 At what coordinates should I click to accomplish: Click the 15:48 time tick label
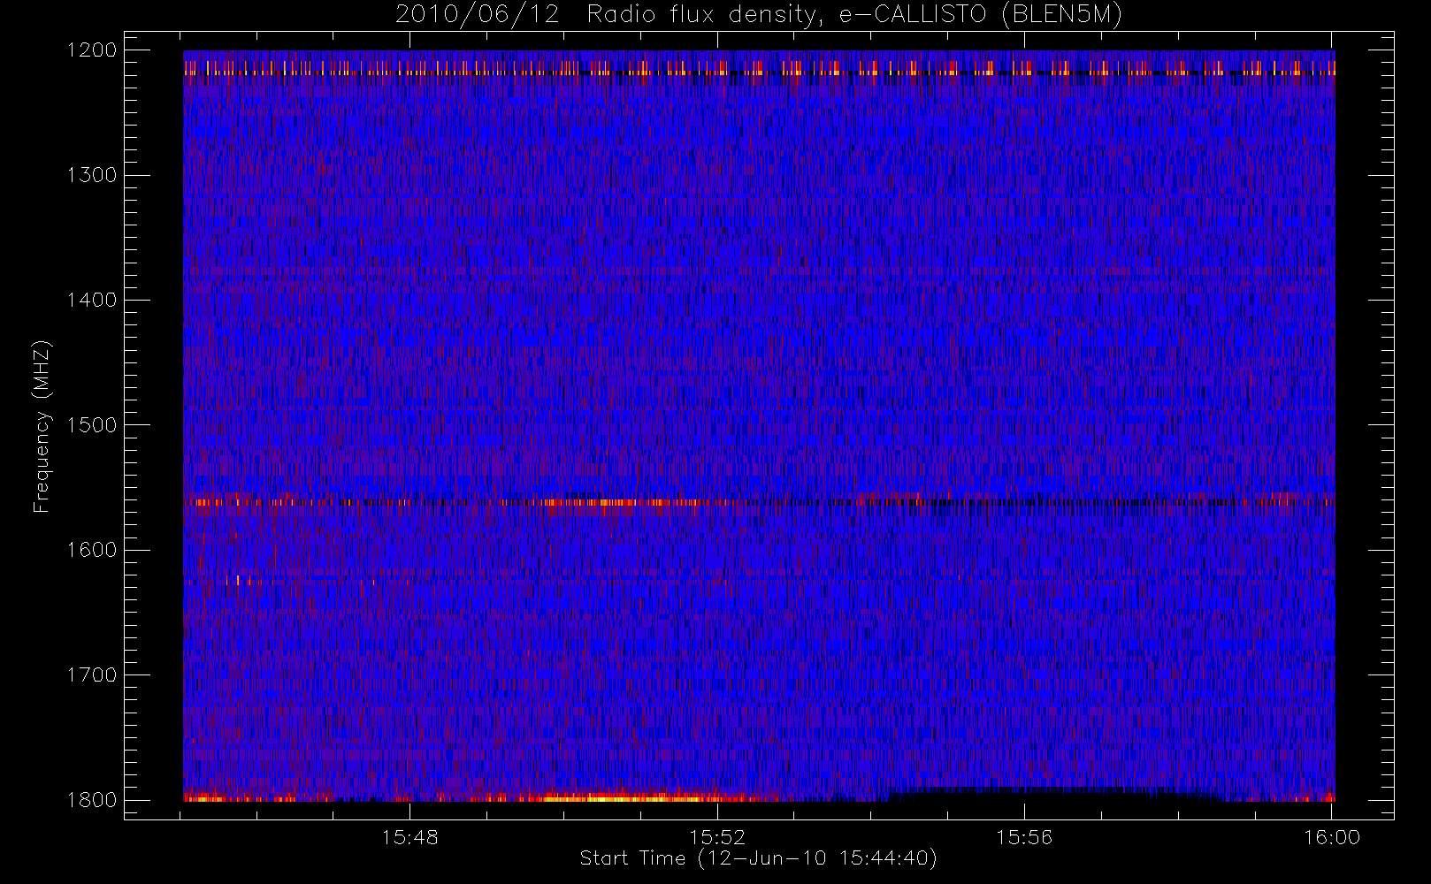click(410, 837)
